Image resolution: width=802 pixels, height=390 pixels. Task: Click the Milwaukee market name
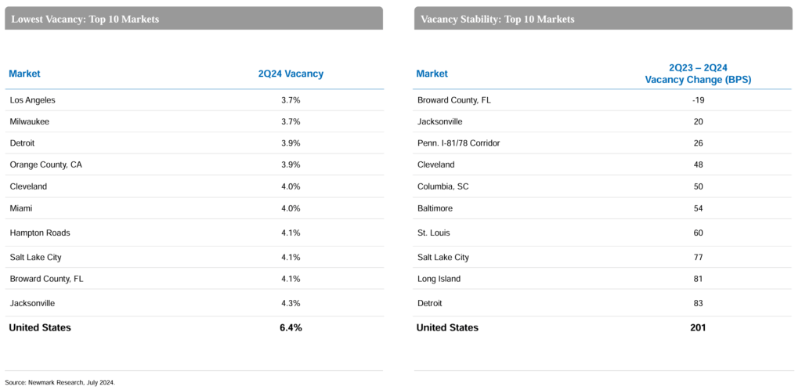click(x=28, y=121)
